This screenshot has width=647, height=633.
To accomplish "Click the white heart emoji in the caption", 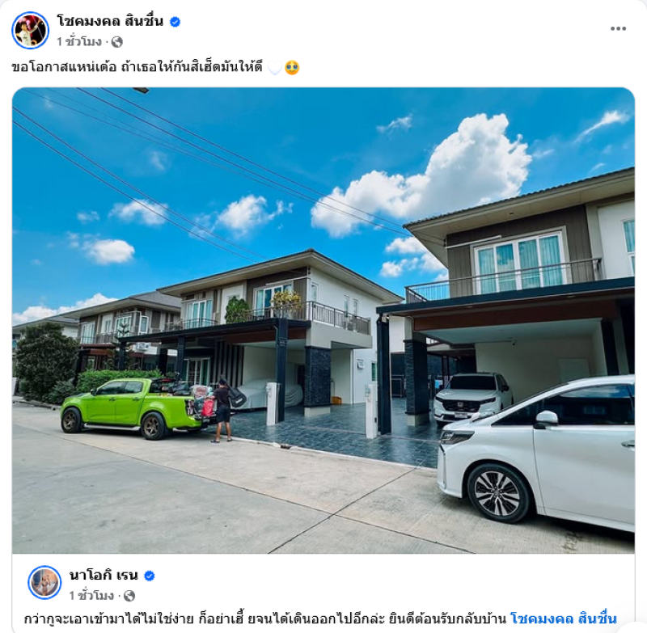I will point(275,67).
